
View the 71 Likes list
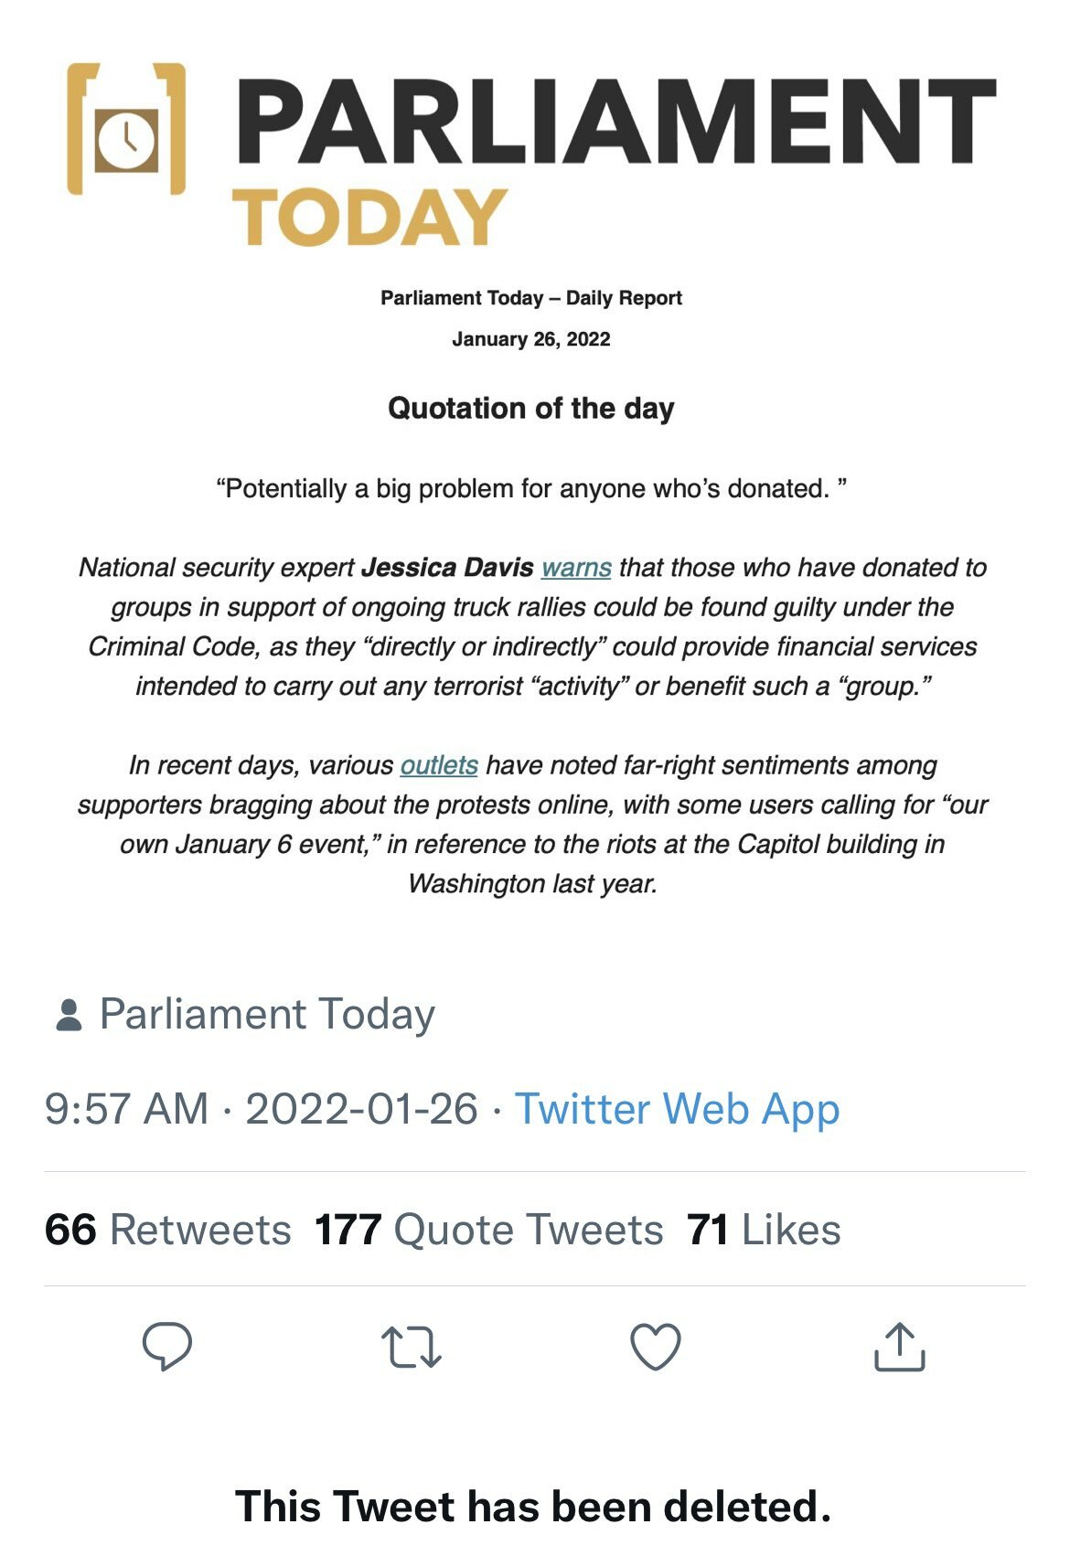click(764, 1230)
